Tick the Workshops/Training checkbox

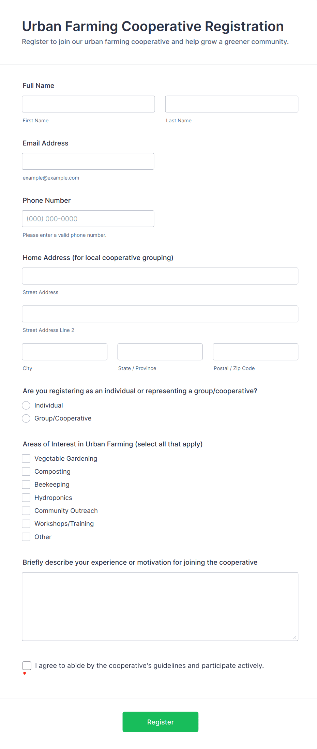click(26, 523)
